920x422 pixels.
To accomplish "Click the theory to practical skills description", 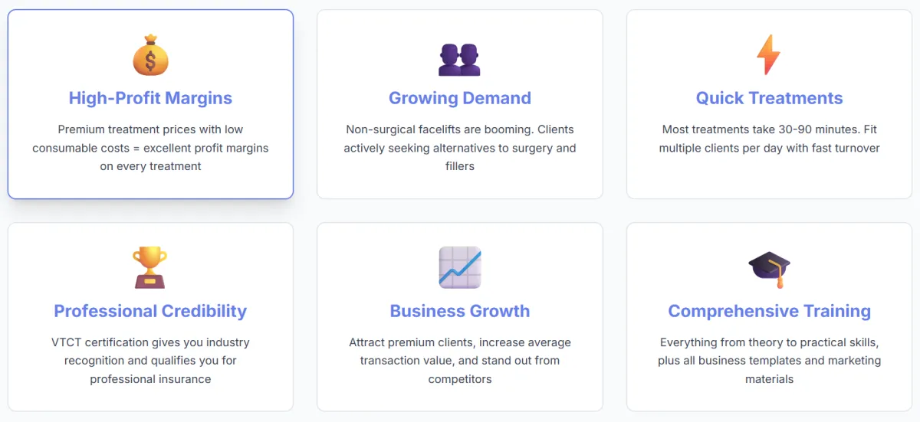I will (769, 361).
